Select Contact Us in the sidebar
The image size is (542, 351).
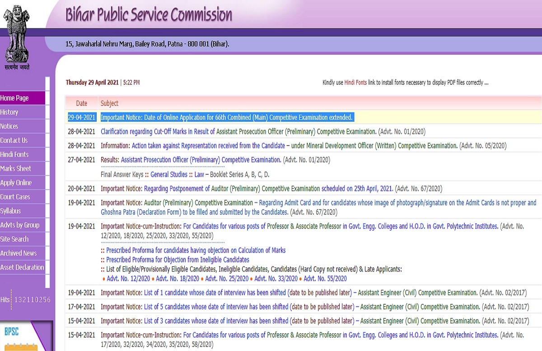(14, 140)
